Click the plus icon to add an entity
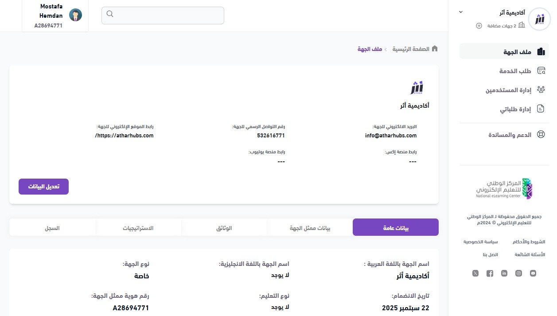The image size is (557, 316). coord(479,26)
